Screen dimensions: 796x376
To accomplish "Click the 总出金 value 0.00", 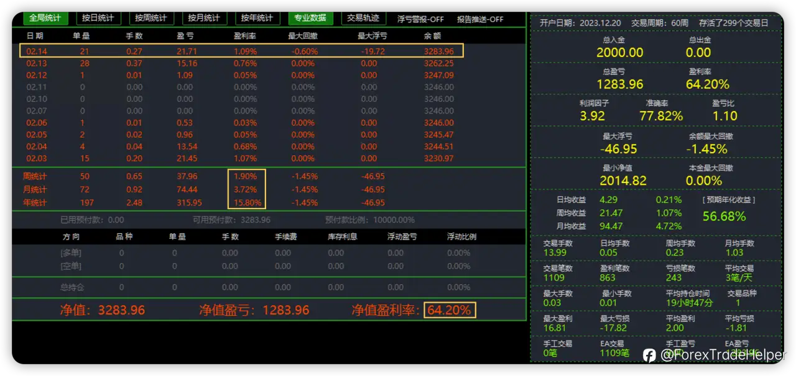I will (x=698, y=53).
